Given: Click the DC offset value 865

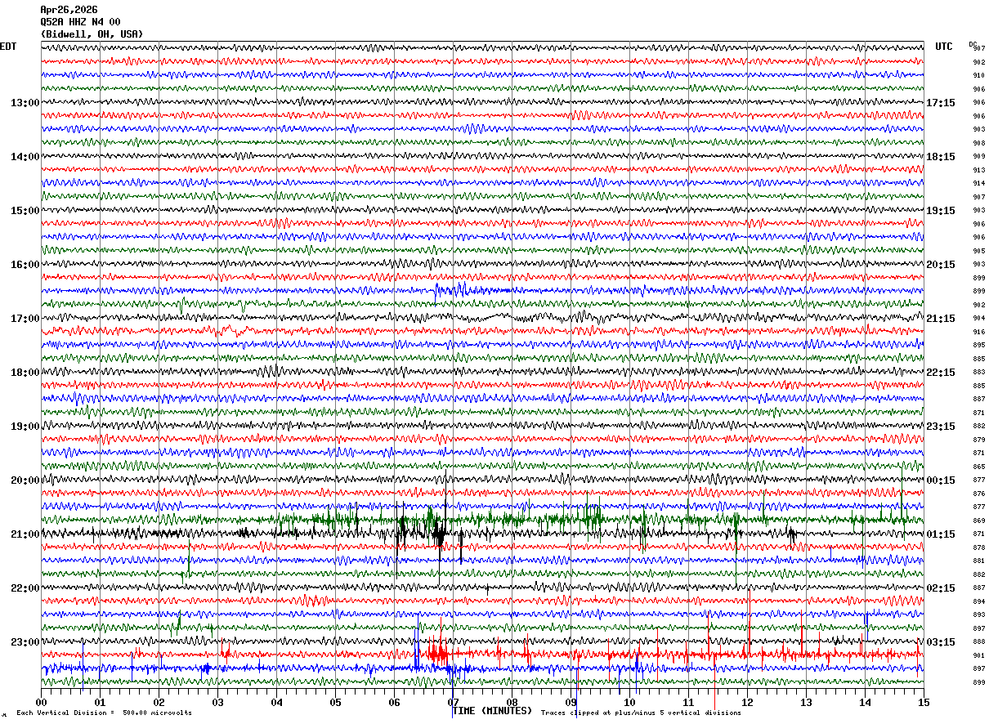Looking at the screenshot, I should [978, 467].
